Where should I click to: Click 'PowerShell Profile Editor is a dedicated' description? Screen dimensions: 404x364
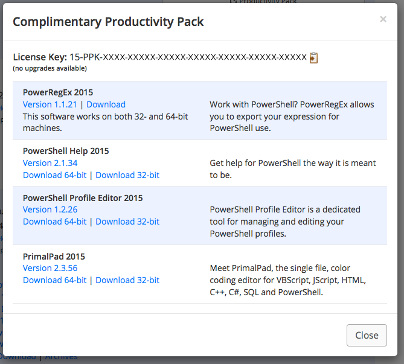tap(285, 222)
